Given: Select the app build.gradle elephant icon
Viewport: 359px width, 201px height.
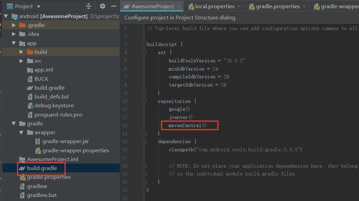Looking at the screenshot, I should (30, 88).
